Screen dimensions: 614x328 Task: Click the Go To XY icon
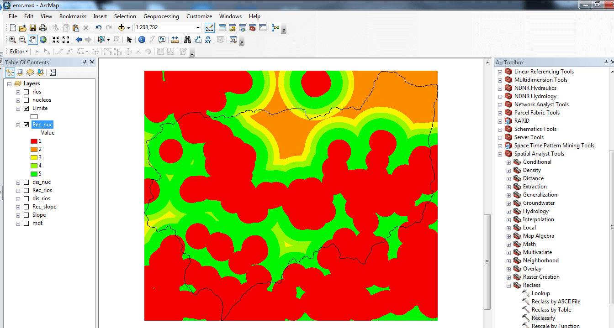click(208, 40)
